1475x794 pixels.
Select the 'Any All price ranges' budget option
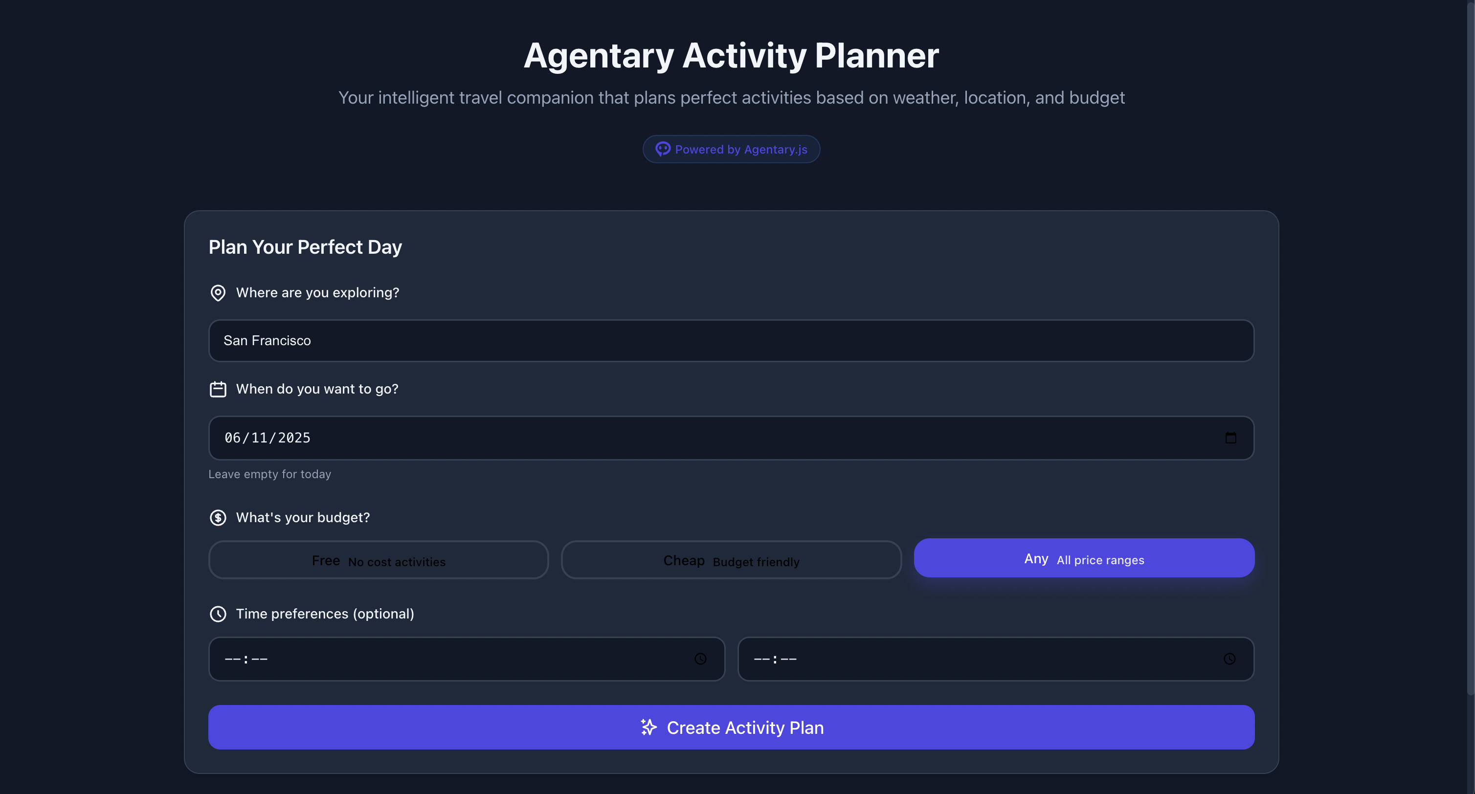(1084, 558)
